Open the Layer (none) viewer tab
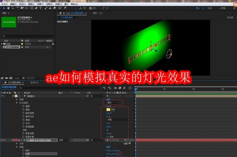Viewport: 237px width, 157px height. [98, 13]
